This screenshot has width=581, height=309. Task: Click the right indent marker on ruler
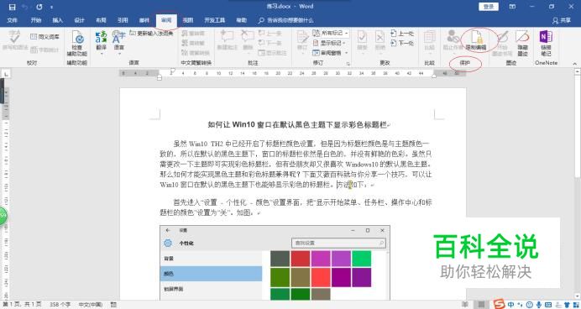[x=434, y=76]
